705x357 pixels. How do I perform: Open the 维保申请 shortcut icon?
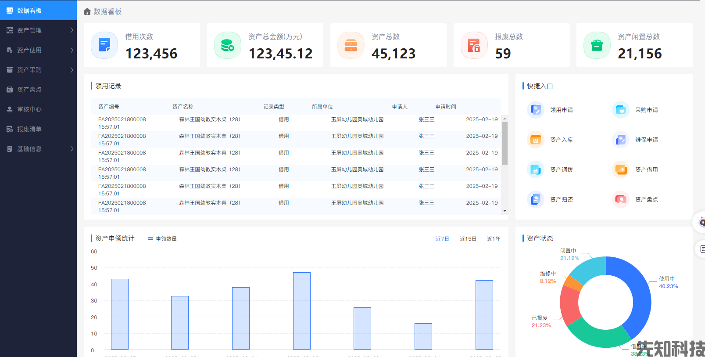tap(621, 140)
